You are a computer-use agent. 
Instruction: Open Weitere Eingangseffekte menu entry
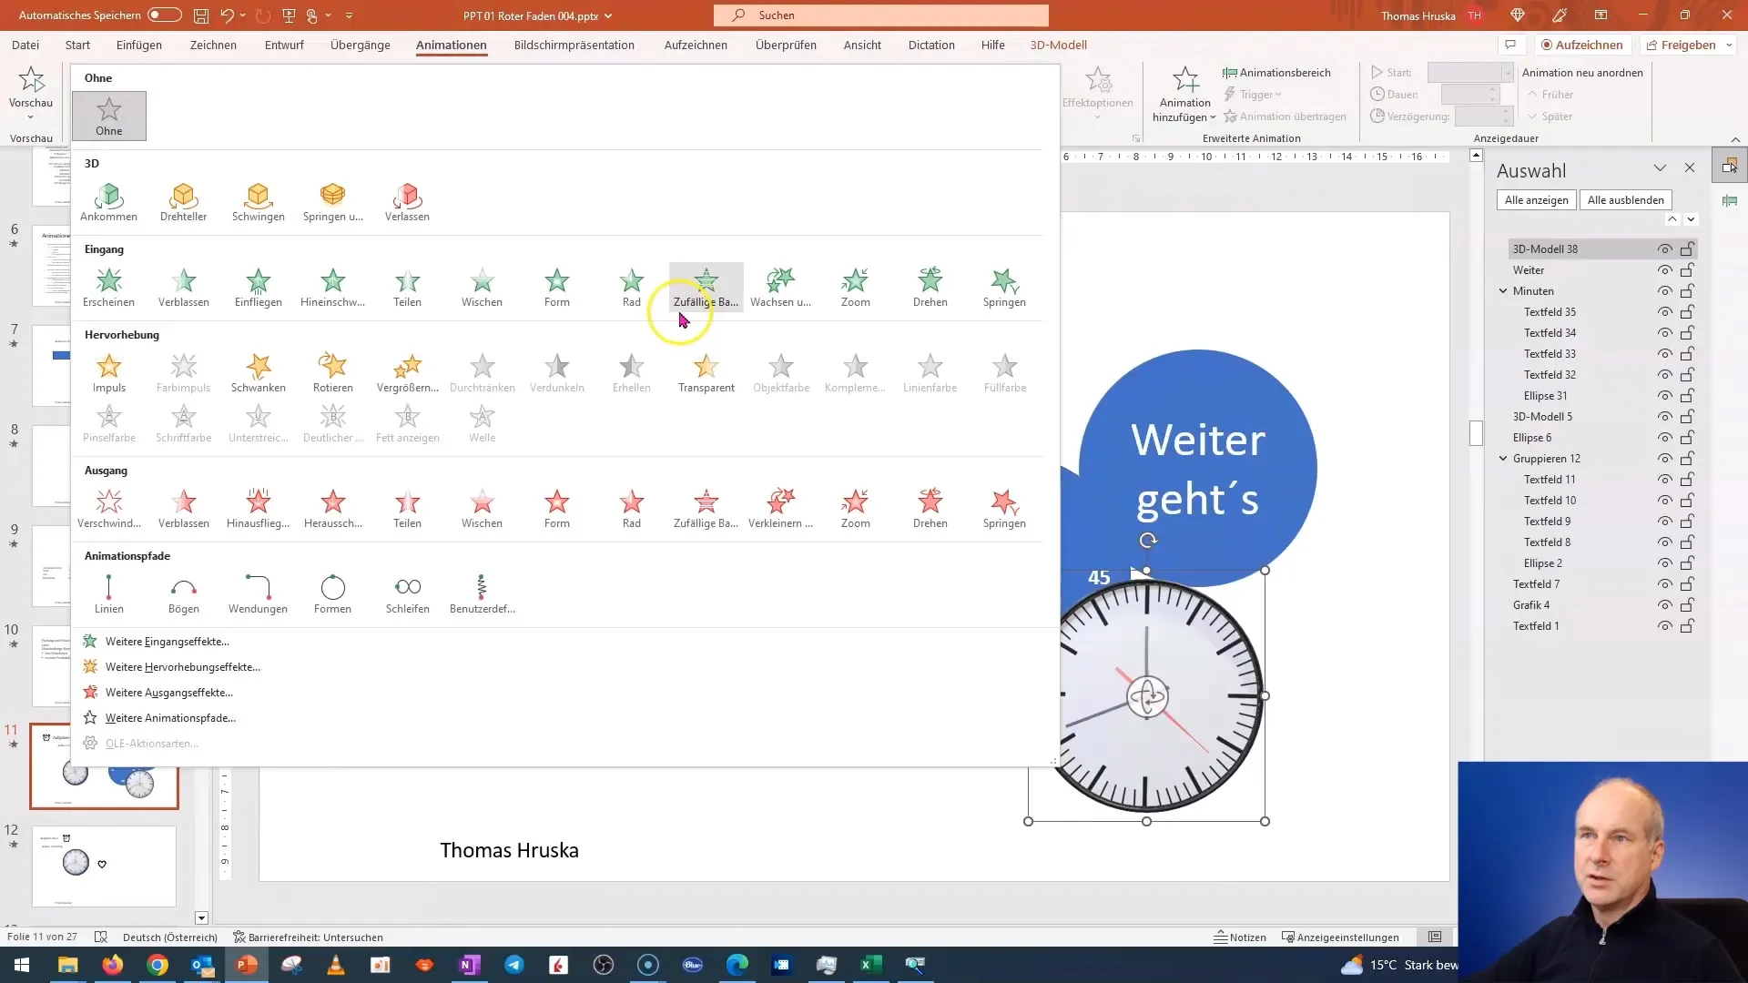click(167, 642)
